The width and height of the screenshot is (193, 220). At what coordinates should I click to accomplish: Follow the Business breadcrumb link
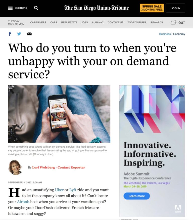[x=165, y=34]
